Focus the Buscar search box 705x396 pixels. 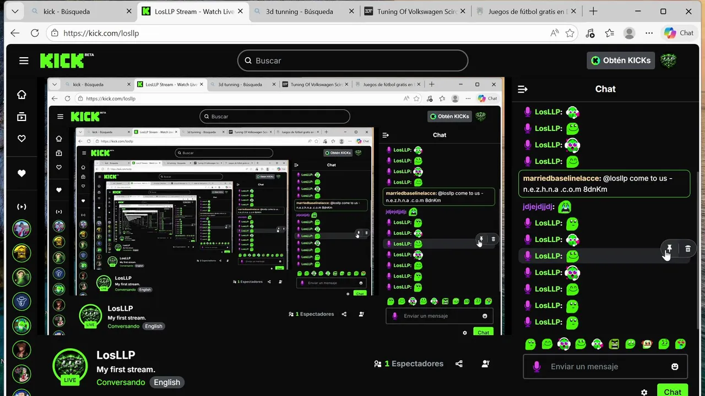(352, 61)
